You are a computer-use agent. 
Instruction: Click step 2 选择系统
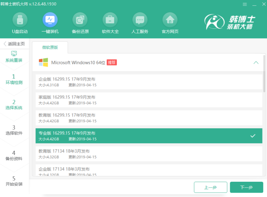[x=14, y=105]
